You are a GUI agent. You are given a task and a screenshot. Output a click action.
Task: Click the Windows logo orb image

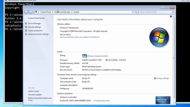click(159, 37)
